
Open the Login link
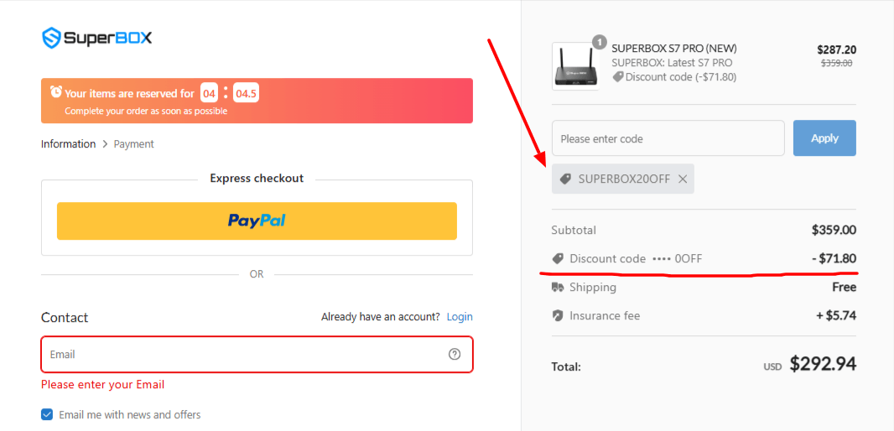click(460, 317)
